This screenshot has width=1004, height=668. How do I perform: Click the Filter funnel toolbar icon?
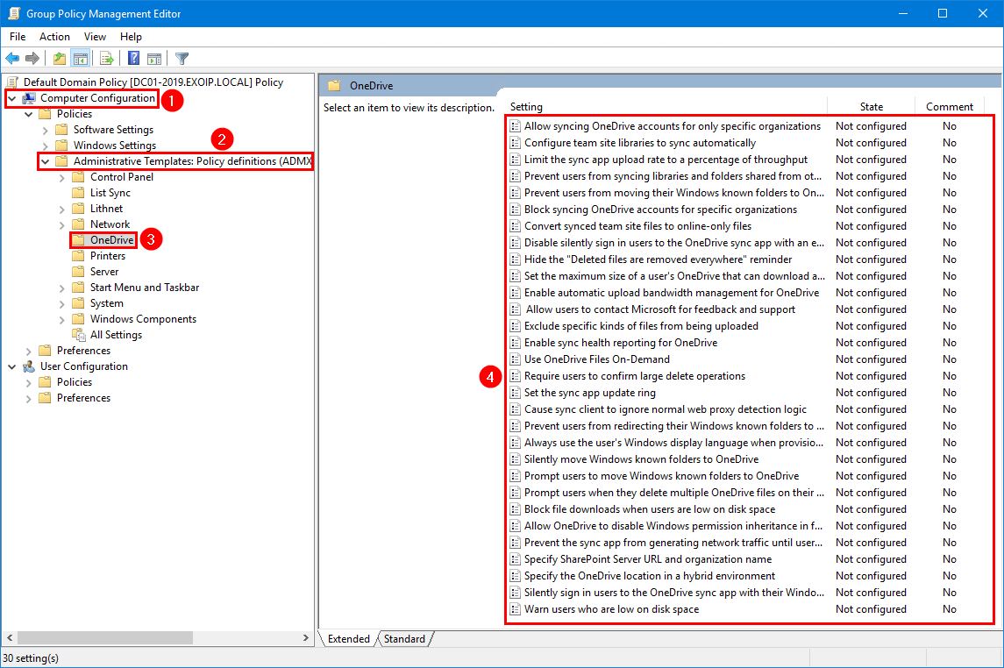coord(182,59)
